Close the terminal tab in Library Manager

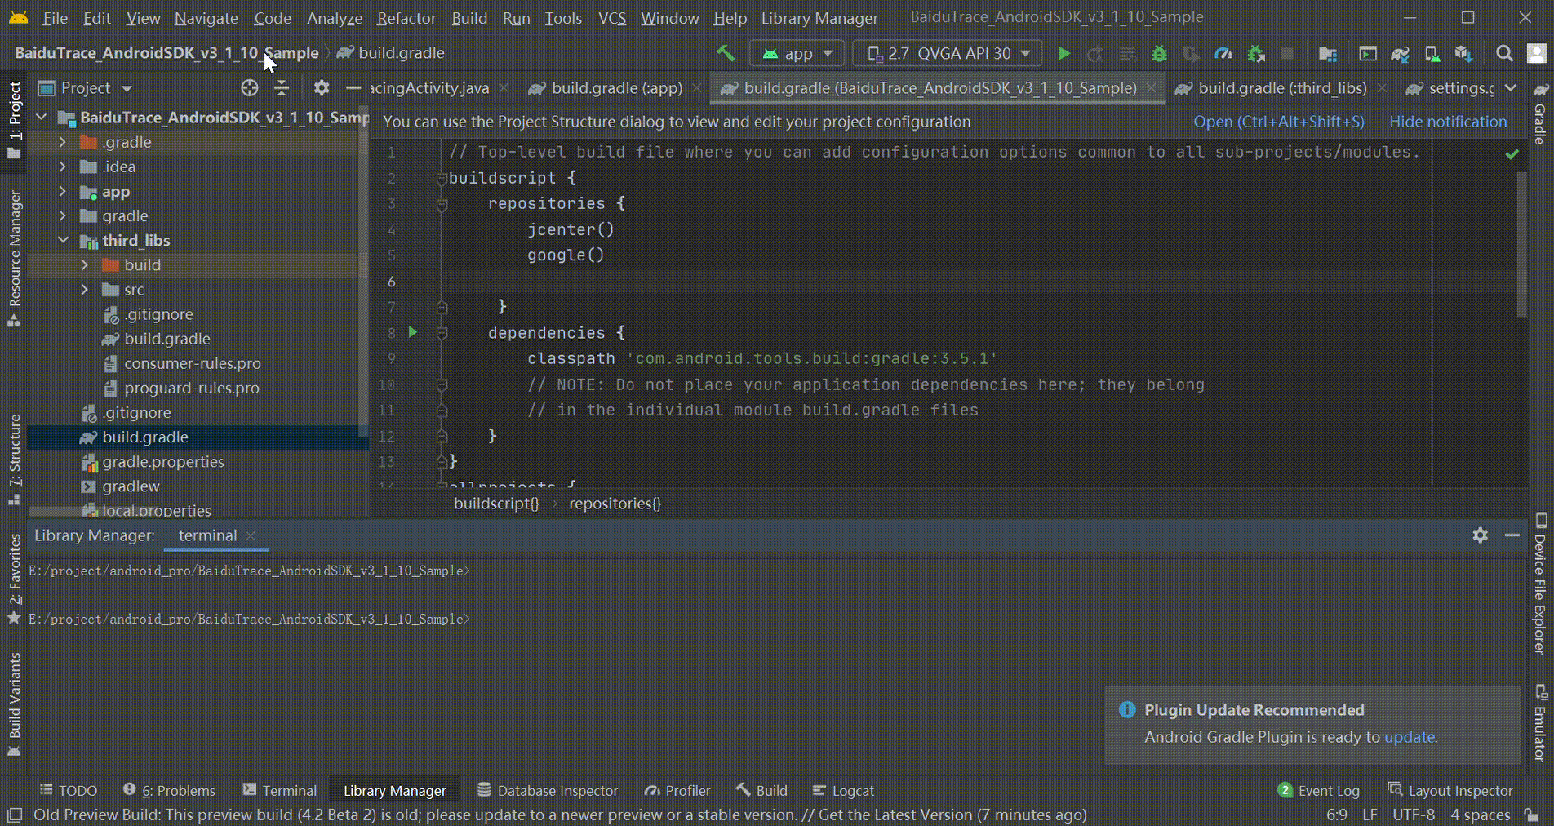pyautogui.click(x=251, y=535)
